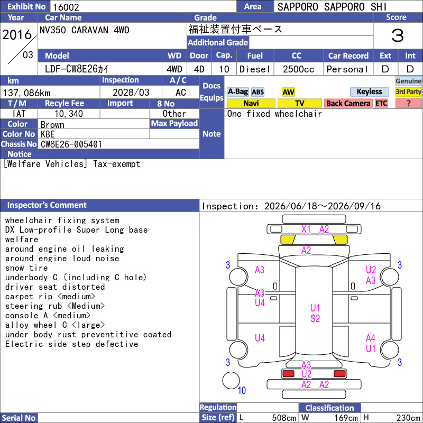Click the Personal car record value
The width and height of the screenshot is (423, 423).
[x=347, y=69]
